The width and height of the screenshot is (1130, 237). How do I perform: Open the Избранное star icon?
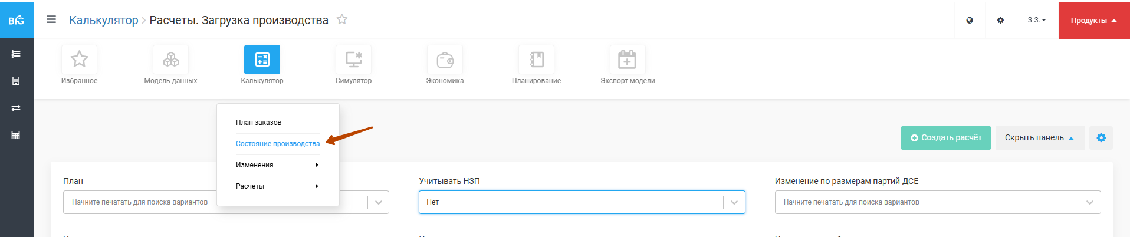pyautogui.click(x=79, y=60)
